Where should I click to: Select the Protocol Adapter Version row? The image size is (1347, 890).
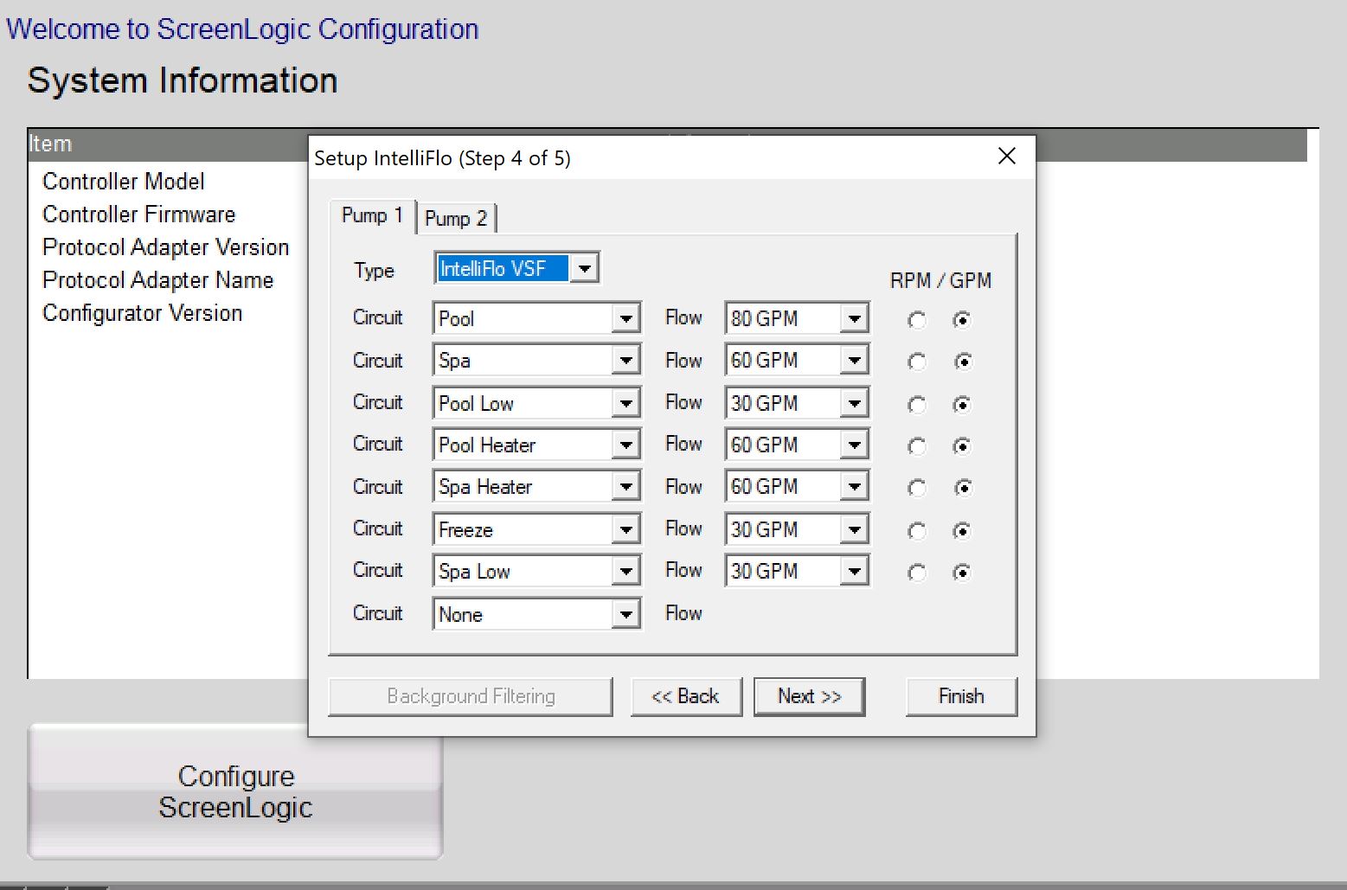(x=166, y=247)
